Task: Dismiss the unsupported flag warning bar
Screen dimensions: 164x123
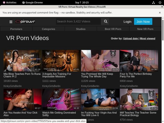Action: coord(160,13)
